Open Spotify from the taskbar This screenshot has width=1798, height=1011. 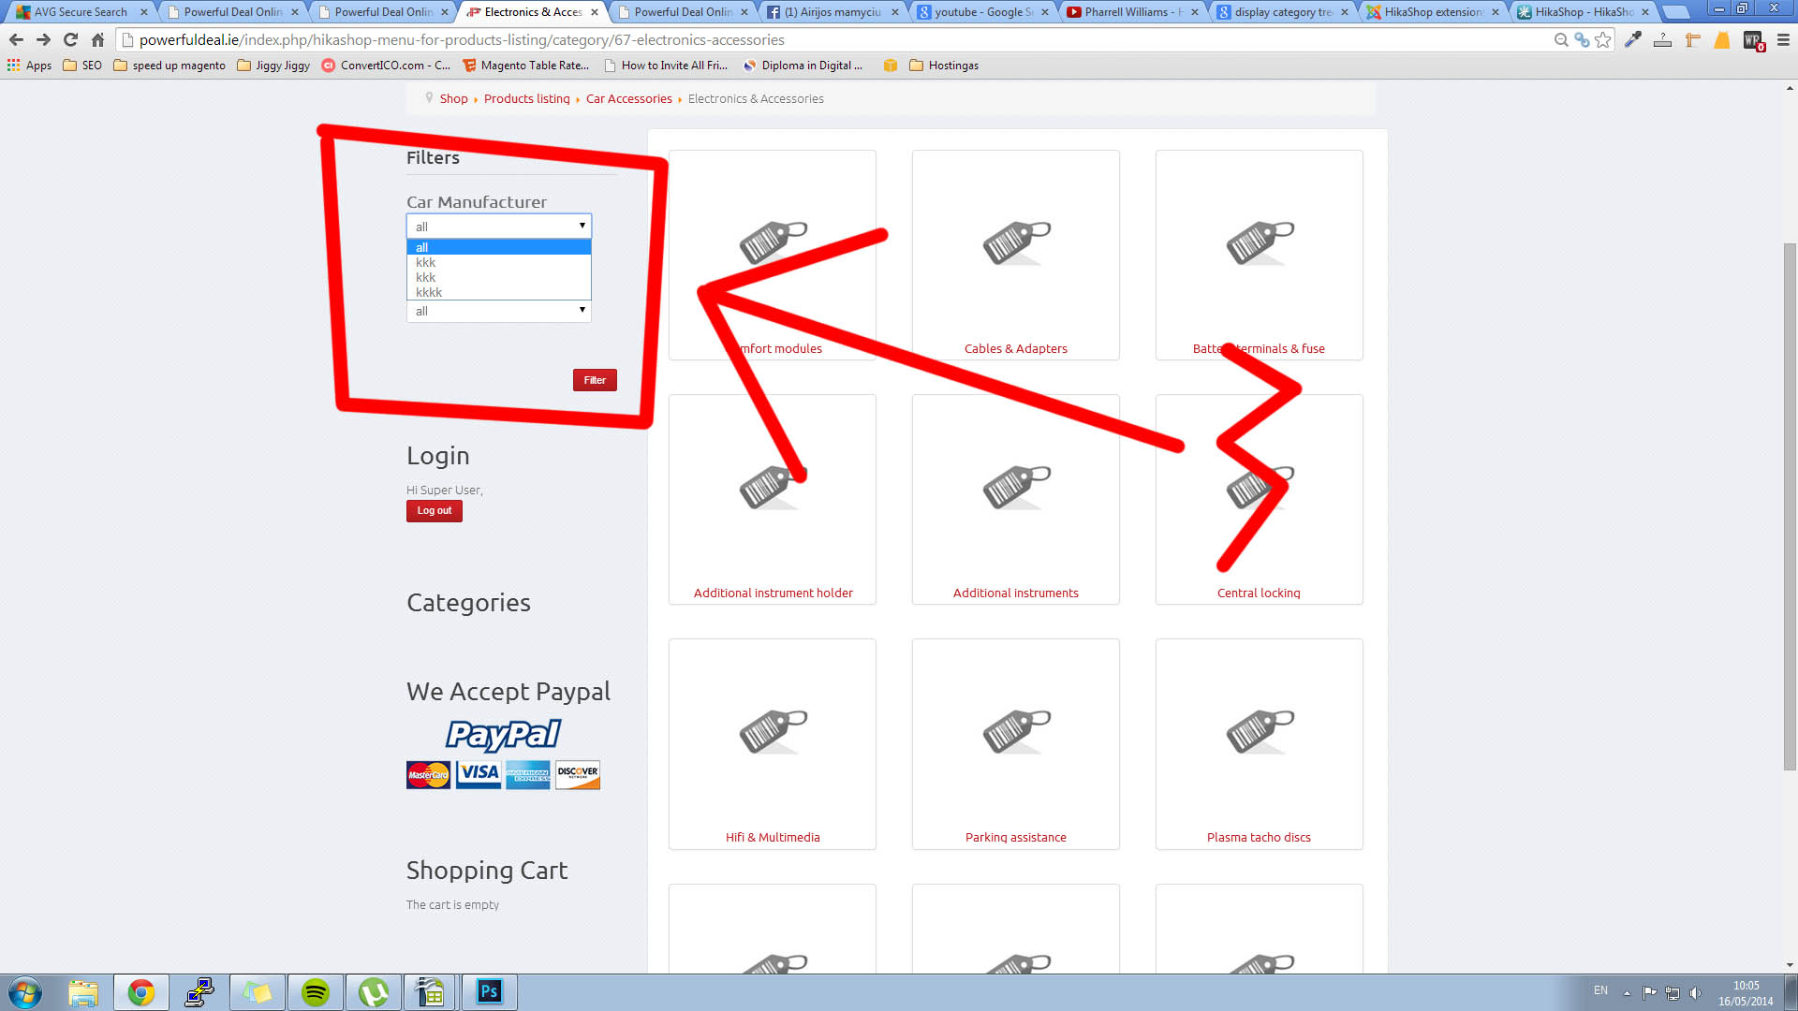click(316, 992)
